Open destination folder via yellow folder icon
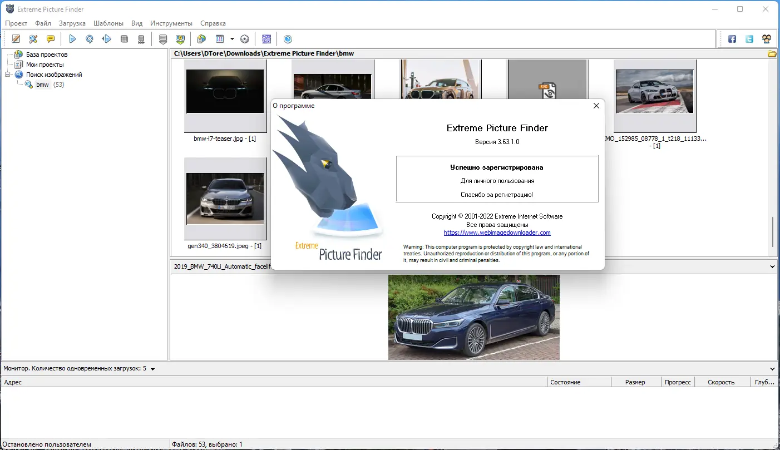 (772, 54)
